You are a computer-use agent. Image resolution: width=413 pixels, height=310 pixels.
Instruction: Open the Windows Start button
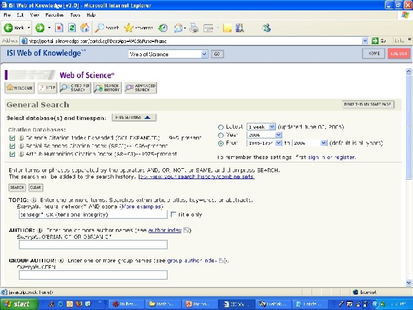19,304
